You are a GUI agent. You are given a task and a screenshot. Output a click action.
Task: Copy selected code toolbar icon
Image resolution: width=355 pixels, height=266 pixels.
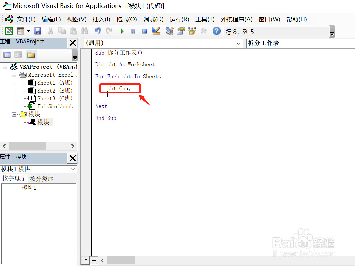point(62,31)
